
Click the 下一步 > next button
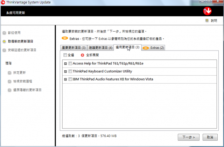point(189,137)
